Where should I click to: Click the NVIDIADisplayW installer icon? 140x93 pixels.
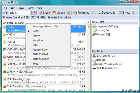(x=4, y=49)
